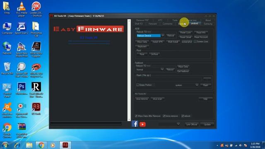Image resolution: width=265 pixels, height=149 pixels.
Task: Open Control Panel desktop icon
Action: pyautogui.click(x=7, y=90)
